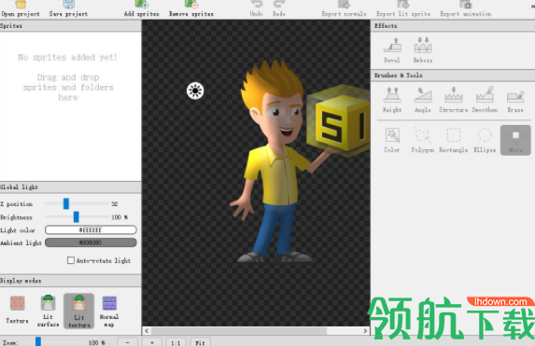Click the light source handle on canvas
Screen dimensions: 535x346
195,90
